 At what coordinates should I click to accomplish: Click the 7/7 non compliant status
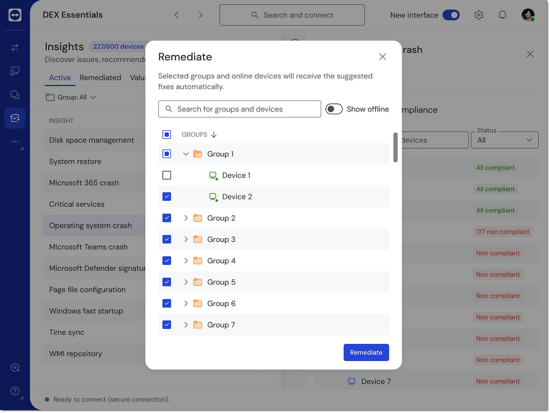coord(503,232)
